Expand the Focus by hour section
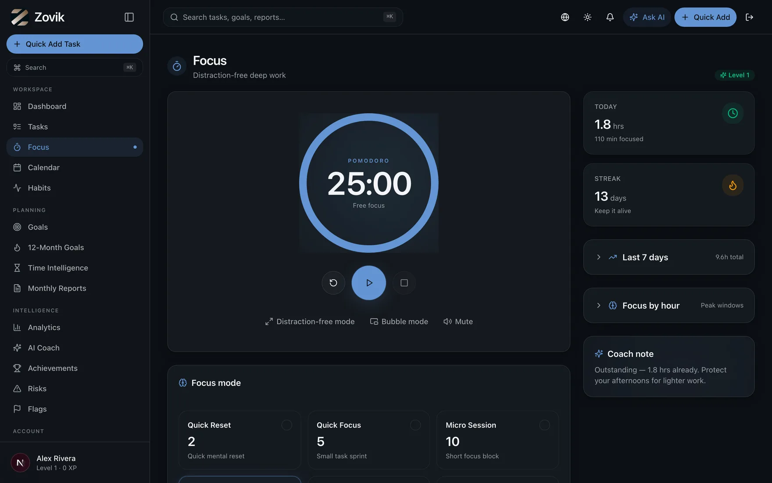This screenshot has width=772, height=483. click(669, 306)
